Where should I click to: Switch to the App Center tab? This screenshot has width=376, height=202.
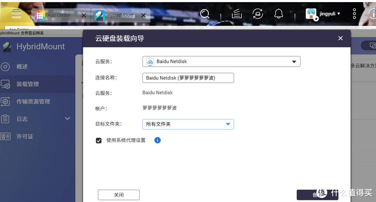coord(58,15)
